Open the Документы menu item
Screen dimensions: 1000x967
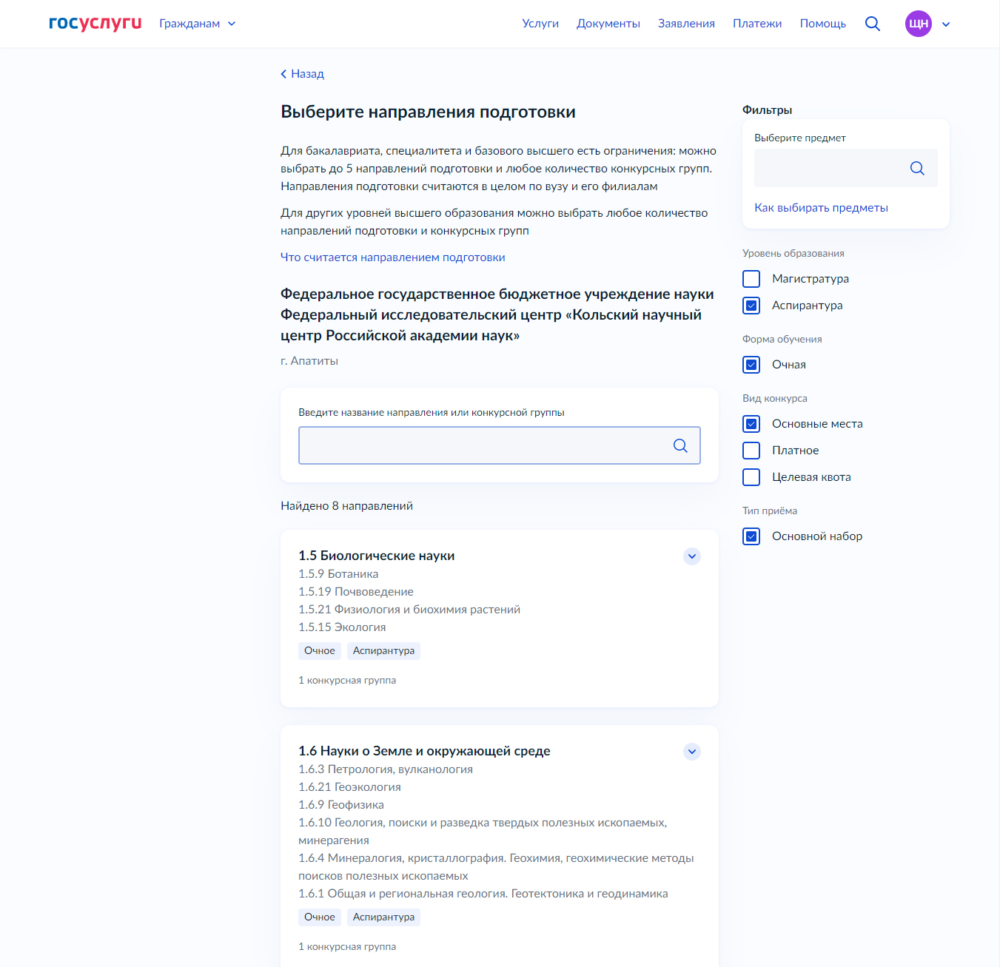(608, 24)
